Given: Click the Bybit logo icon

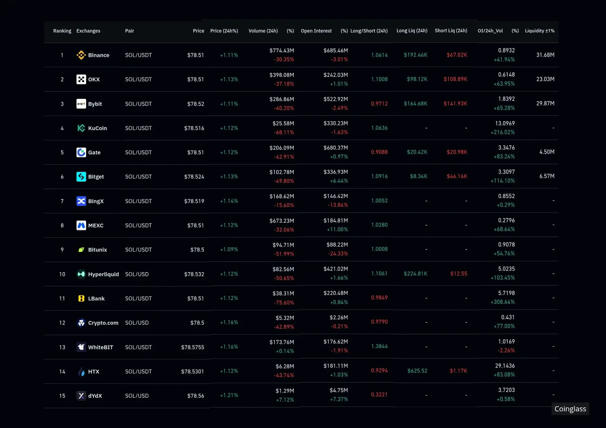Looking at the screenshot, I should (81, 104).
